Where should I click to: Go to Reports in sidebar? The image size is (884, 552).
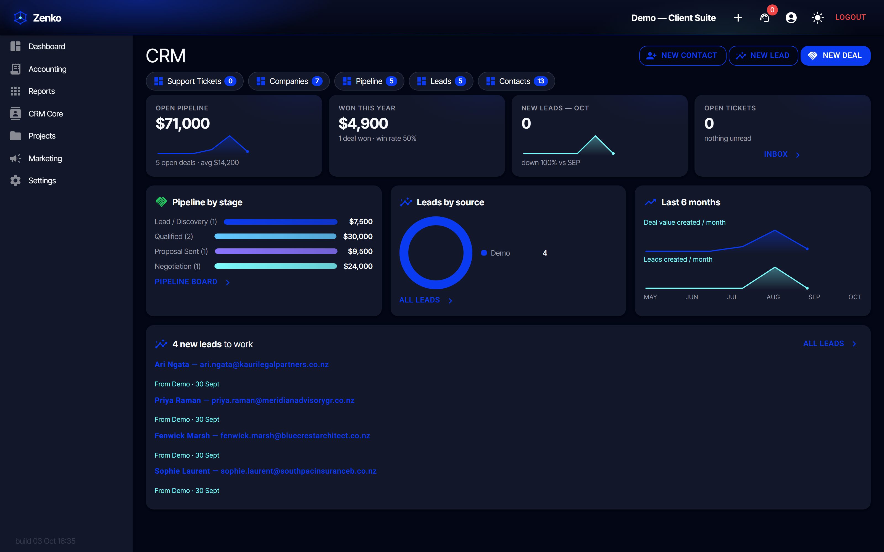(66, 91)
